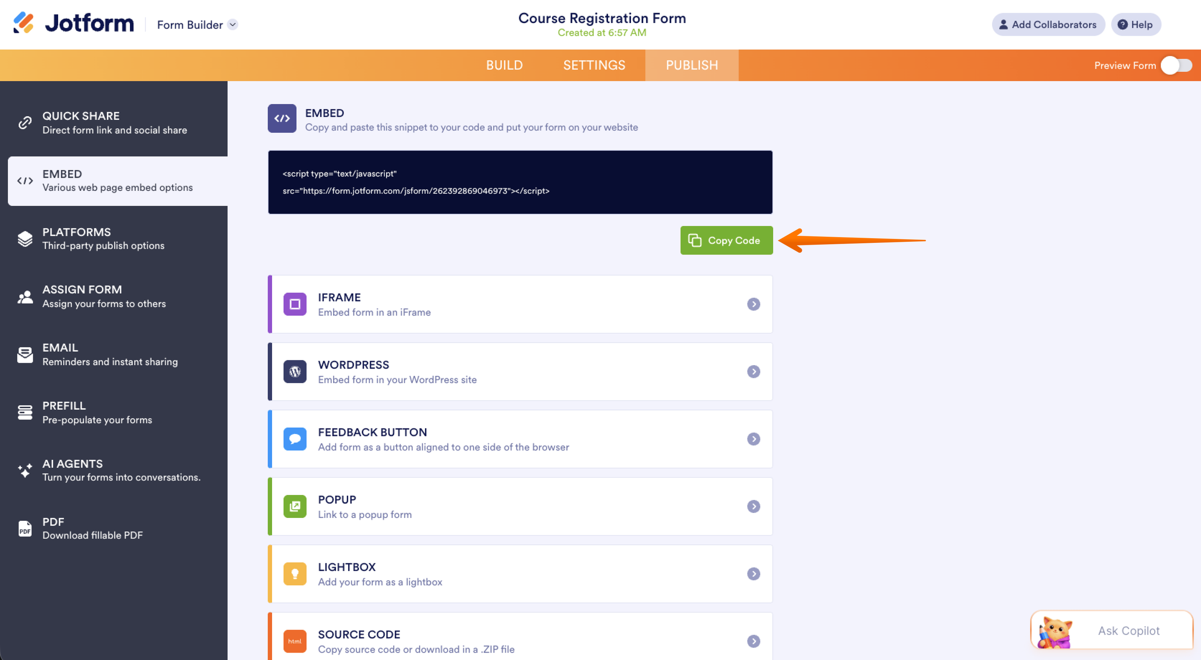Viewport: 1201px width, 660px height.
Task: Open QUICK SHARE sidebar section
Action: [x=114, y=123]
